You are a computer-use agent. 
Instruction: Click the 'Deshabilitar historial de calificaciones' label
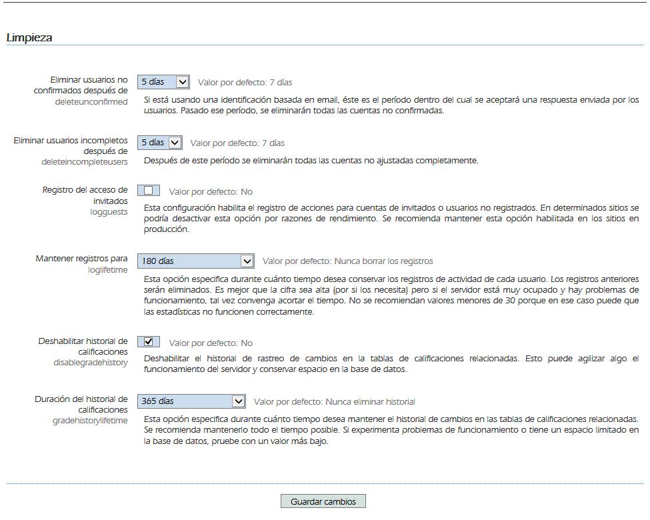(83, 346)
